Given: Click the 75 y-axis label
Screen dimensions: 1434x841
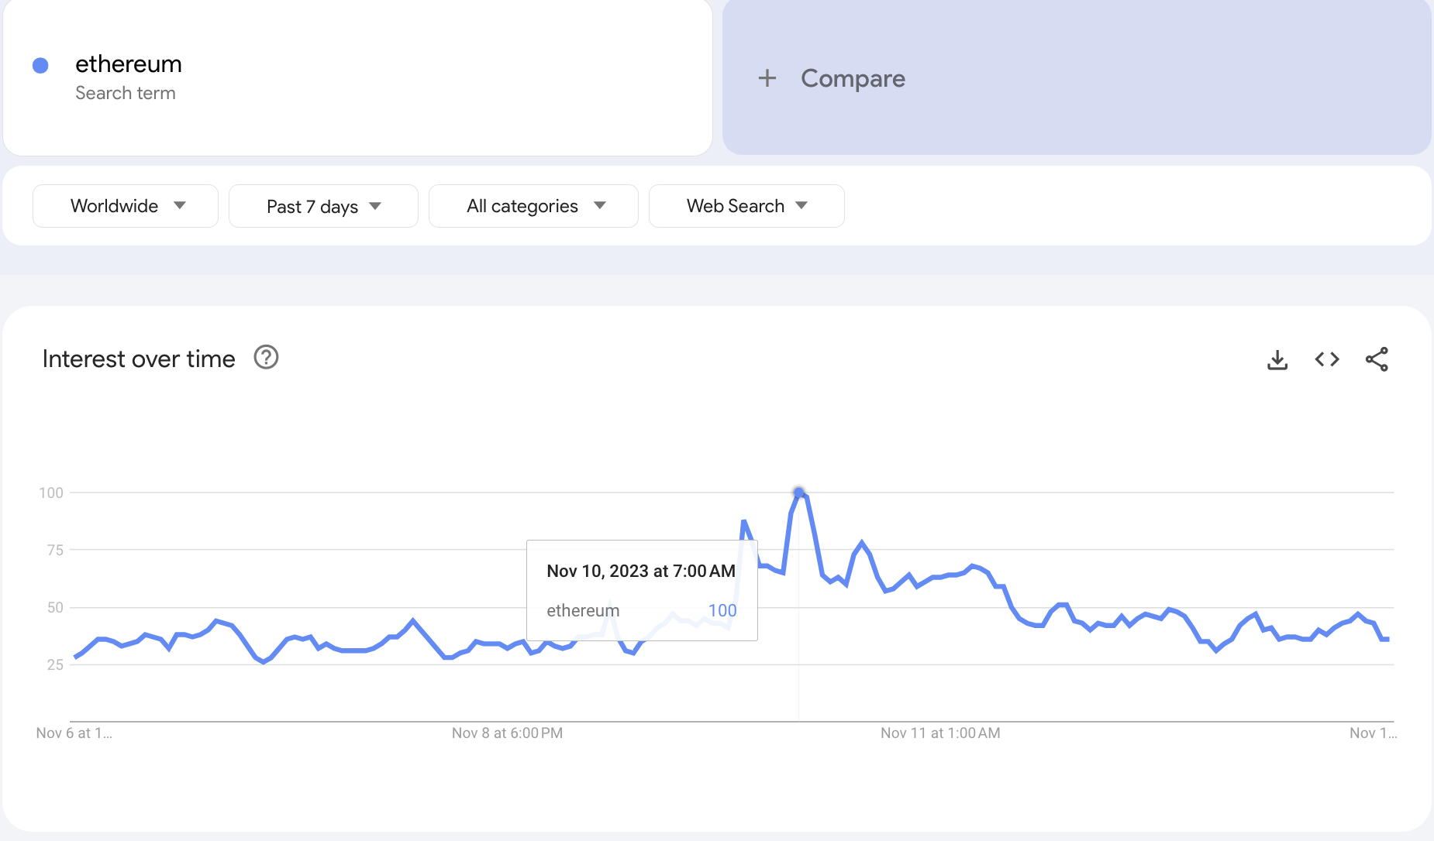Looking at the screenshot, I should (x=55, y=550).
